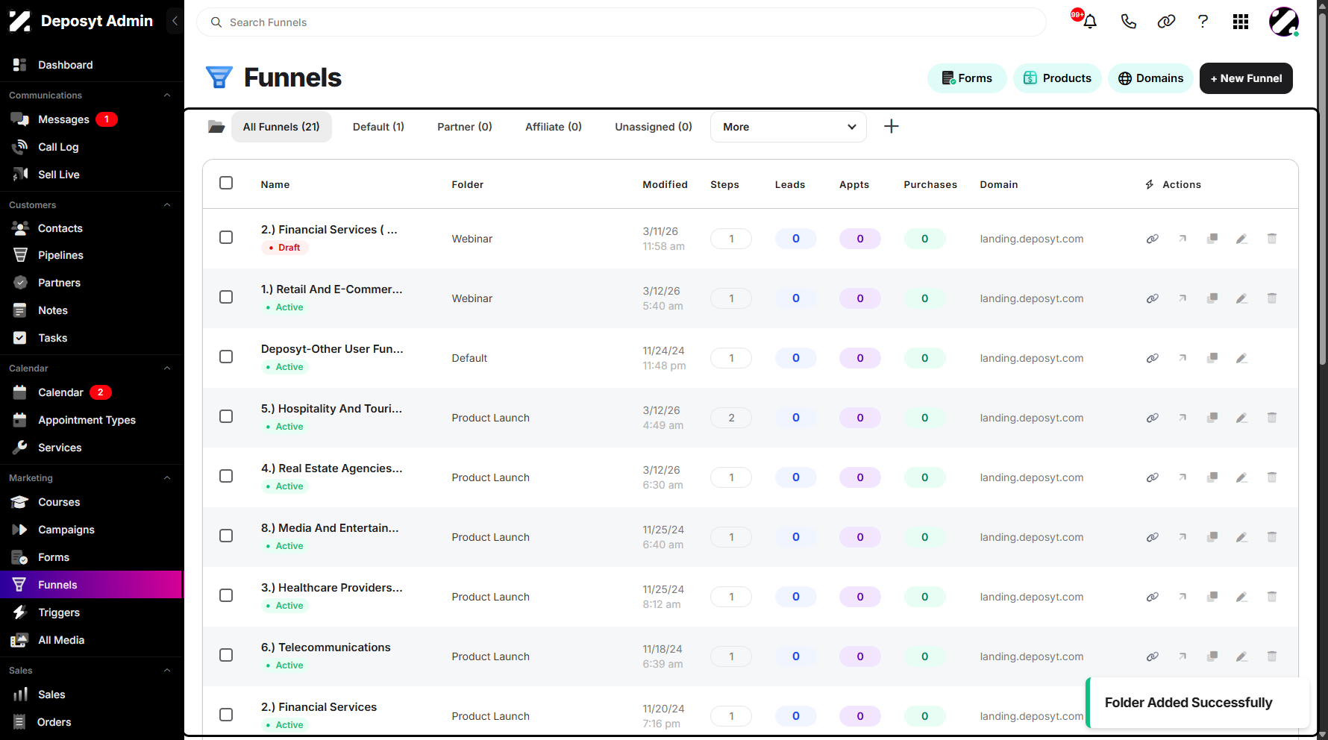
Task: Click the Forms button in the header
Action: pos(967,78)
